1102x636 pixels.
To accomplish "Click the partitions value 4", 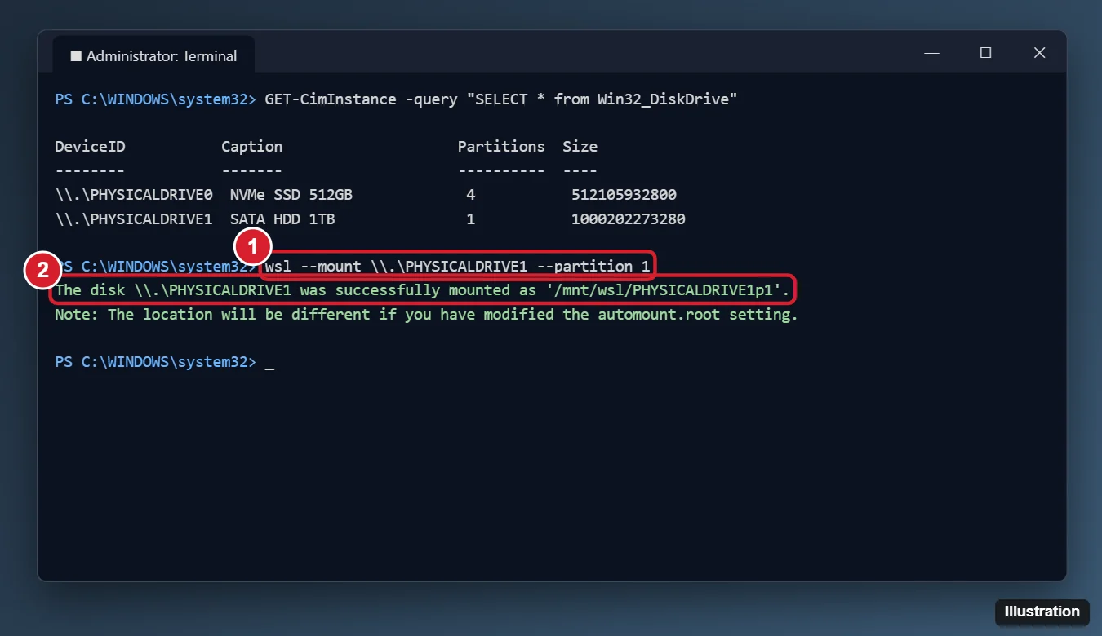I will (470, 195).
